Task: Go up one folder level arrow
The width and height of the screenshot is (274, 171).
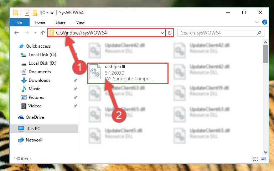Action: pyautogui.click(x=43, y=33)
